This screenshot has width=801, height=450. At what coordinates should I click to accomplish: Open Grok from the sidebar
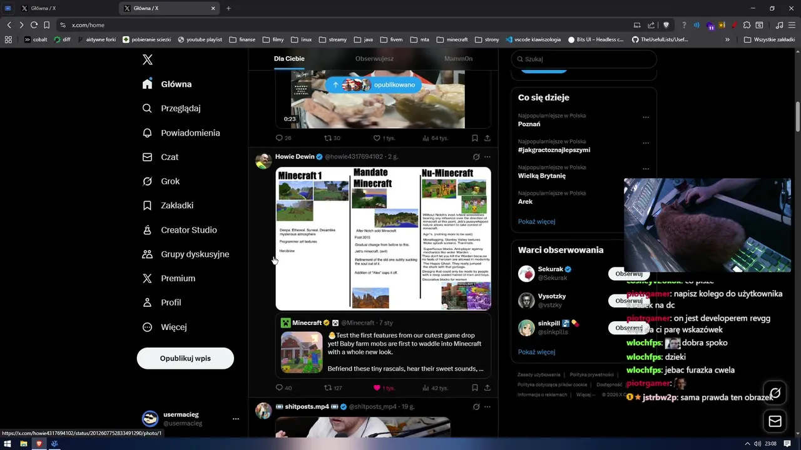(x=161, y=181)
